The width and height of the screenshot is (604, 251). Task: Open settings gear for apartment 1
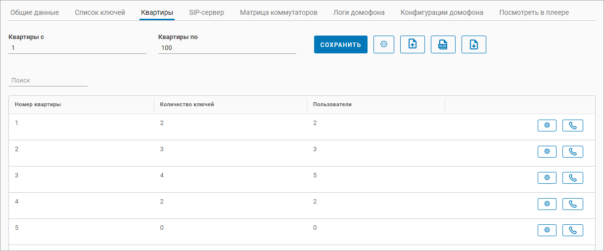tap(547, 125)
